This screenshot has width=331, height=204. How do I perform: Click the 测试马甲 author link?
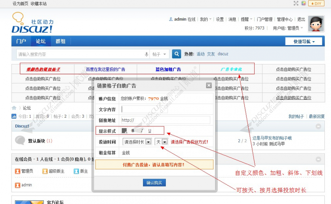coord(277,144)
